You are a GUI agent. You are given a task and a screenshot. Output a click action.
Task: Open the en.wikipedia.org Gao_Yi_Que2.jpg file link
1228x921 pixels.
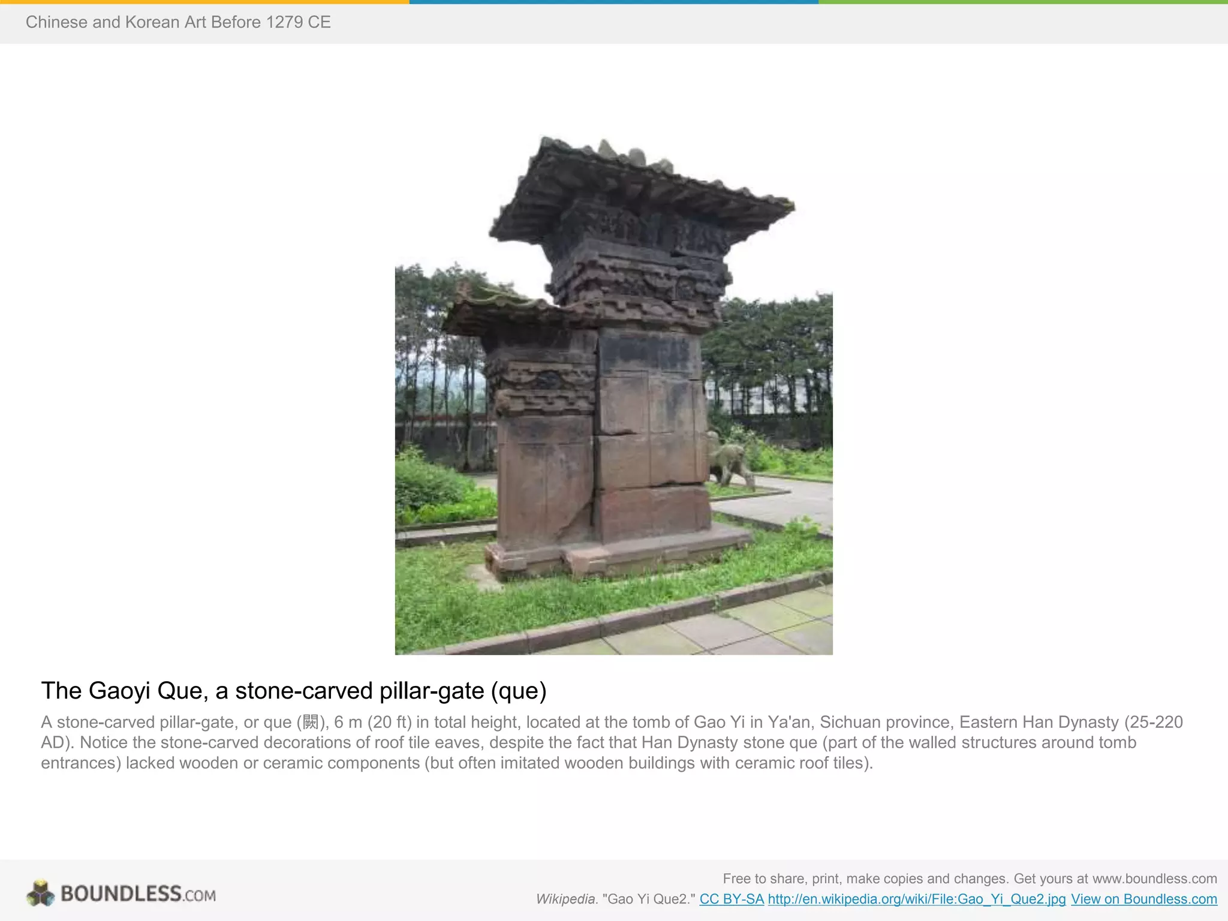[x=917, y=899]
